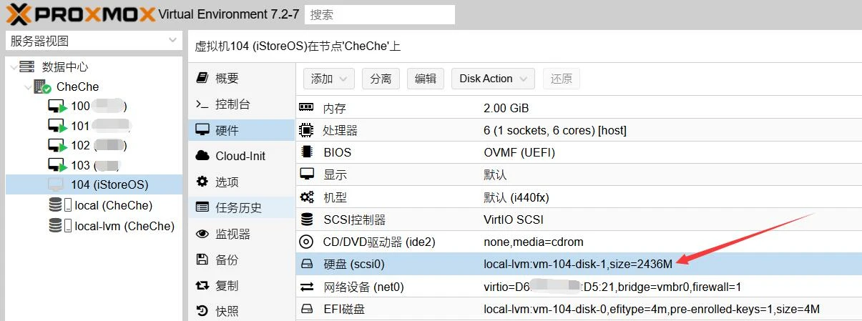This screenshot has width=862, height=321.
Task: Expand the Disk Action menu
Action: click(493, 79)
